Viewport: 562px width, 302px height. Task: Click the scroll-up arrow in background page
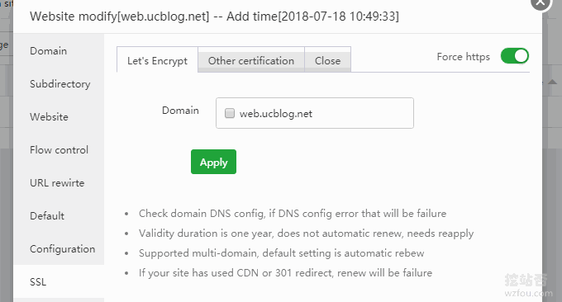(x=552, y=82)
